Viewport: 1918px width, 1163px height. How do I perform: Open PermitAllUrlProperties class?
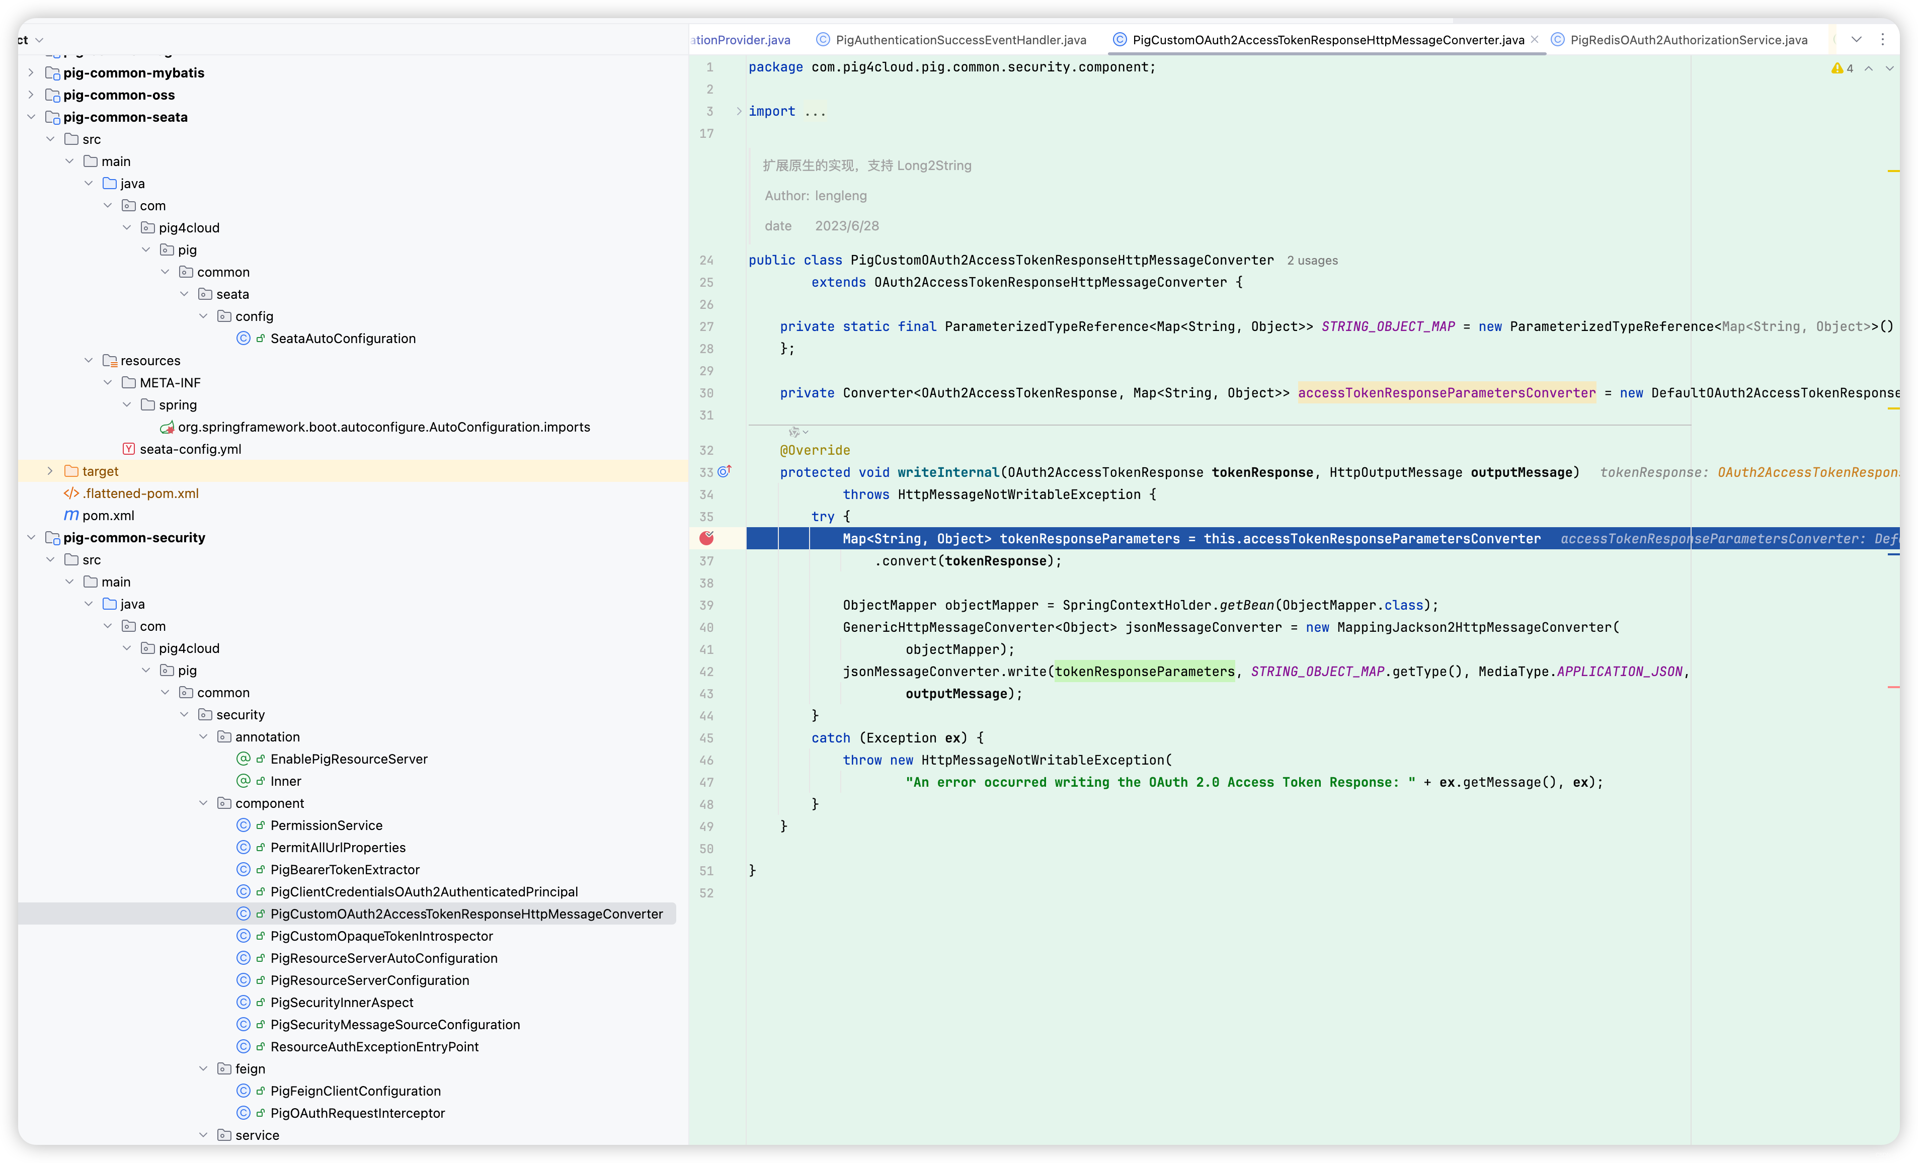tap(338, 847)
